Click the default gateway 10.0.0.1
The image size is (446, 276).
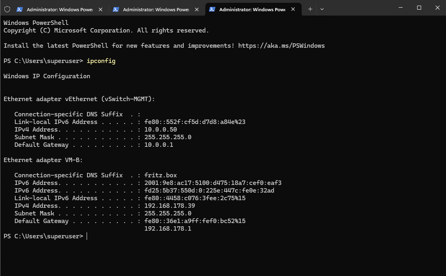pyautogui.click(x=158, y=144)
